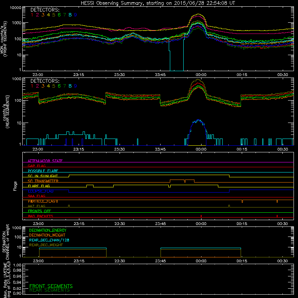Select dark green detector 7 in front segments legend

pyautogui.click(x=64, y=15)
